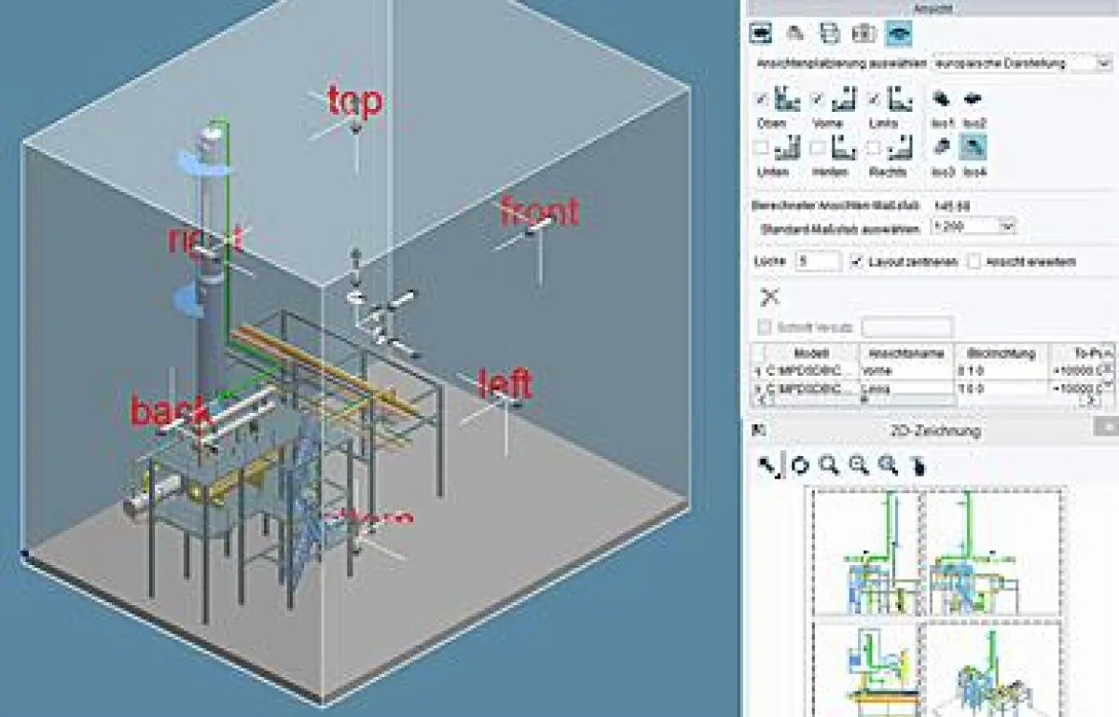Choose the Iso3 isometric view icon

pyautogui.click(x=943, y=147)
